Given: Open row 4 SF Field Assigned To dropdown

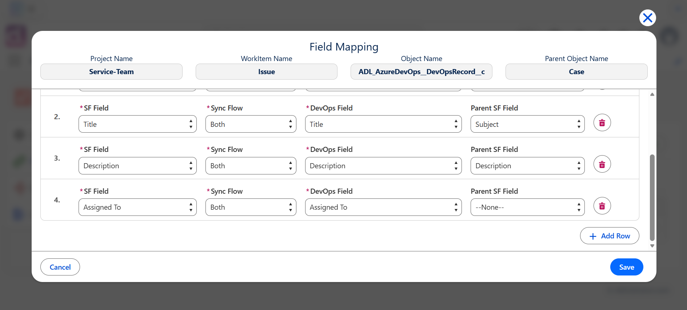Looking at the screenshot, I should pos(137,207).
